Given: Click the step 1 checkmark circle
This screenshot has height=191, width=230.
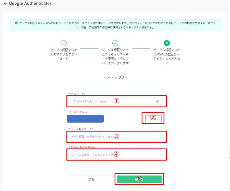Looking at the screenshot, I should pyautogui.click(x=64, y=43).
